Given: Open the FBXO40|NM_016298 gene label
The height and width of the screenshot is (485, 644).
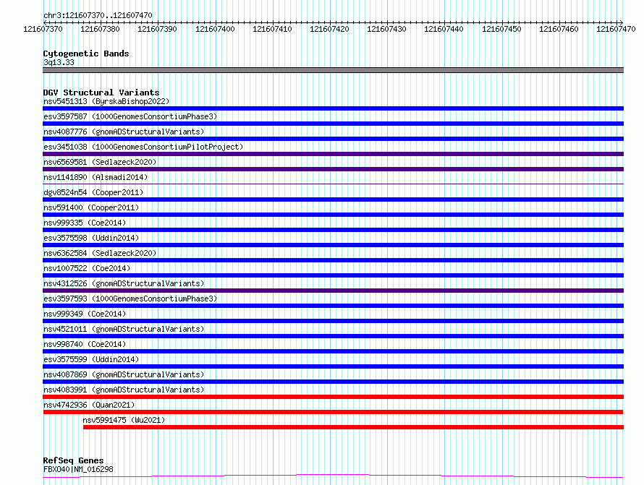Looking at the screenshot, I should click(x=78, y=469).
